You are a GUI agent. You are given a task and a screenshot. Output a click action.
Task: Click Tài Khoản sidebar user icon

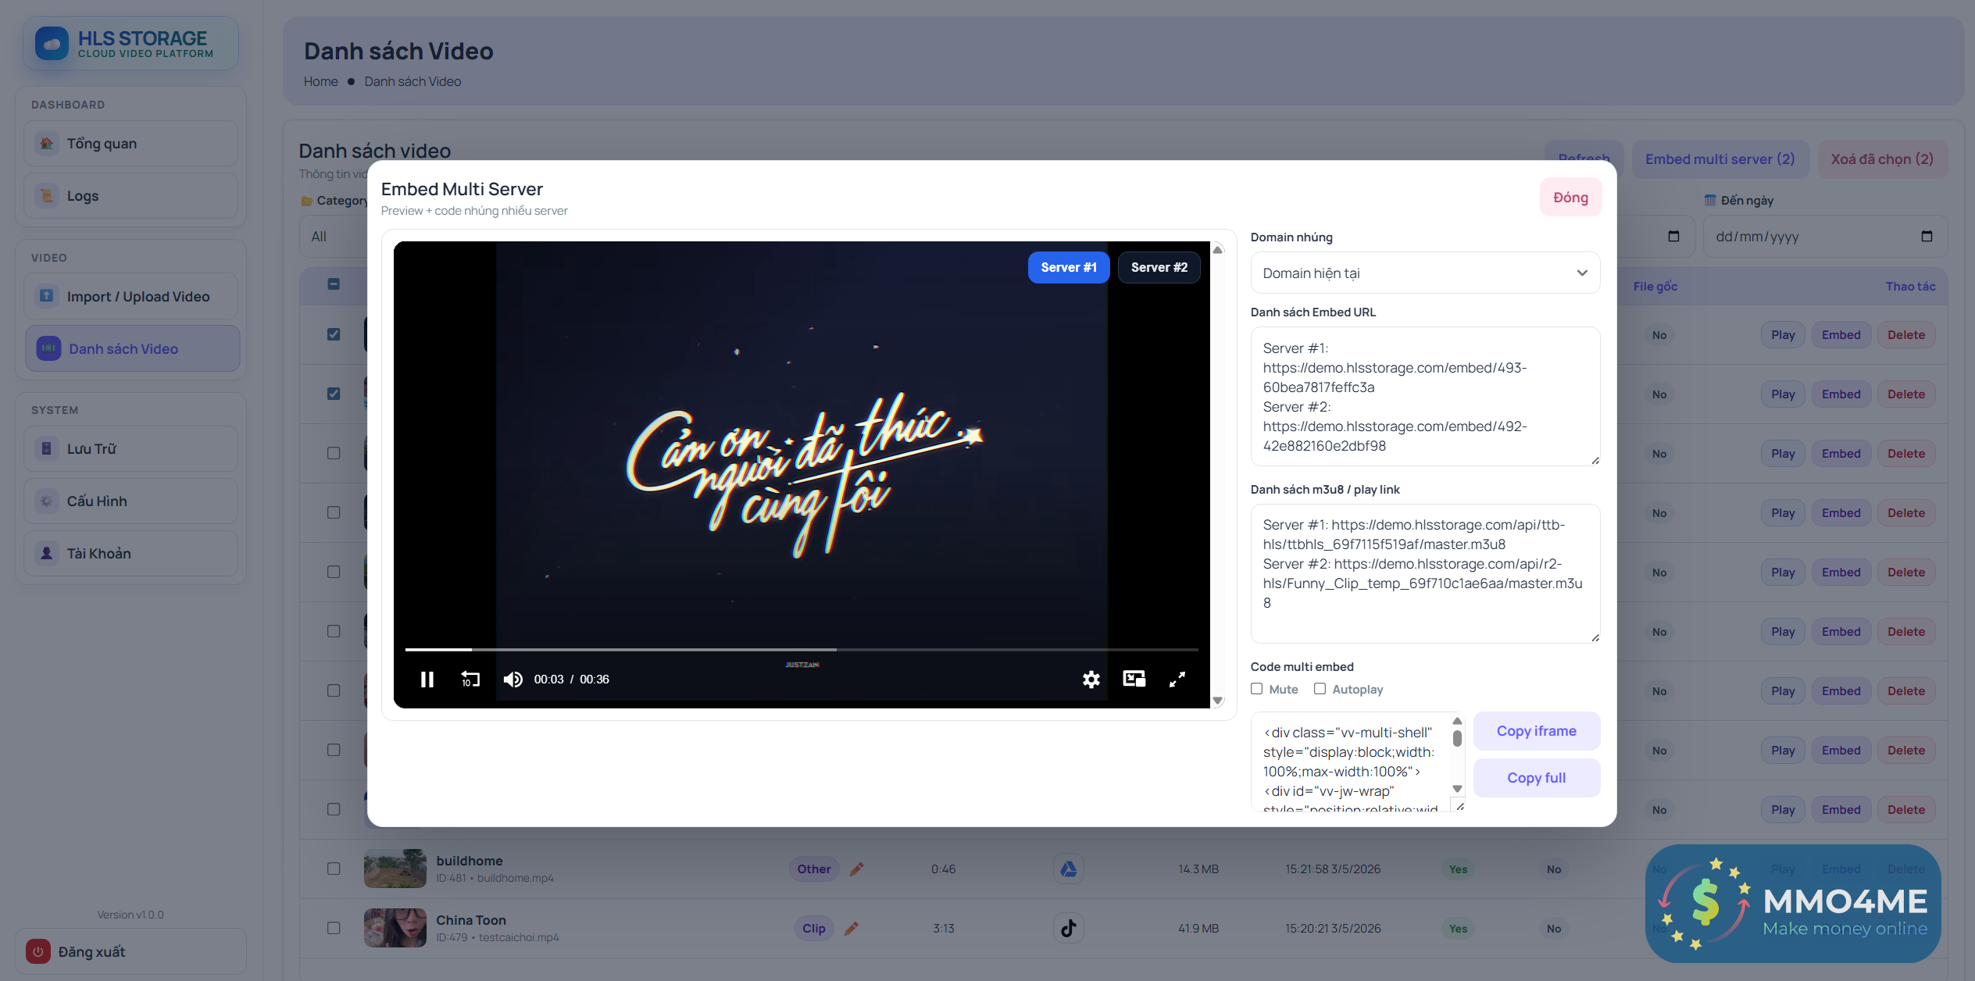[x=47, y=553]
